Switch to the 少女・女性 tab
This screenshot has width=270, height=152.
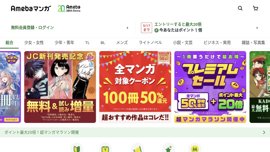tap(34, 43)
